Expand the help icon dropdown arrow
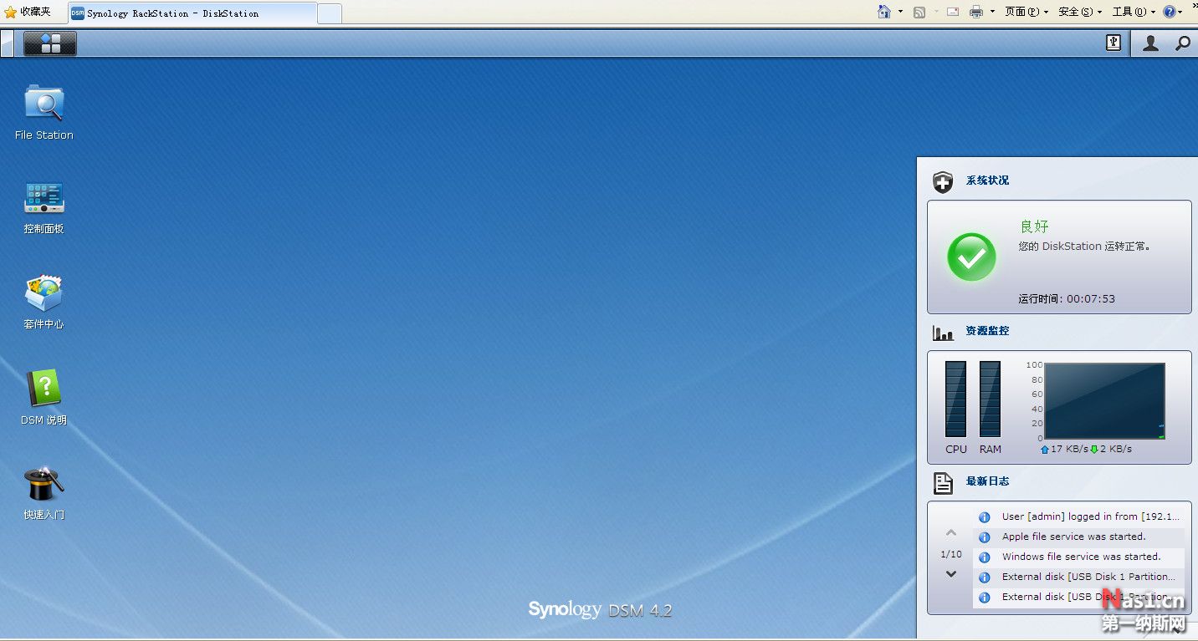Screen dimensions: 1198x641 1180,12
